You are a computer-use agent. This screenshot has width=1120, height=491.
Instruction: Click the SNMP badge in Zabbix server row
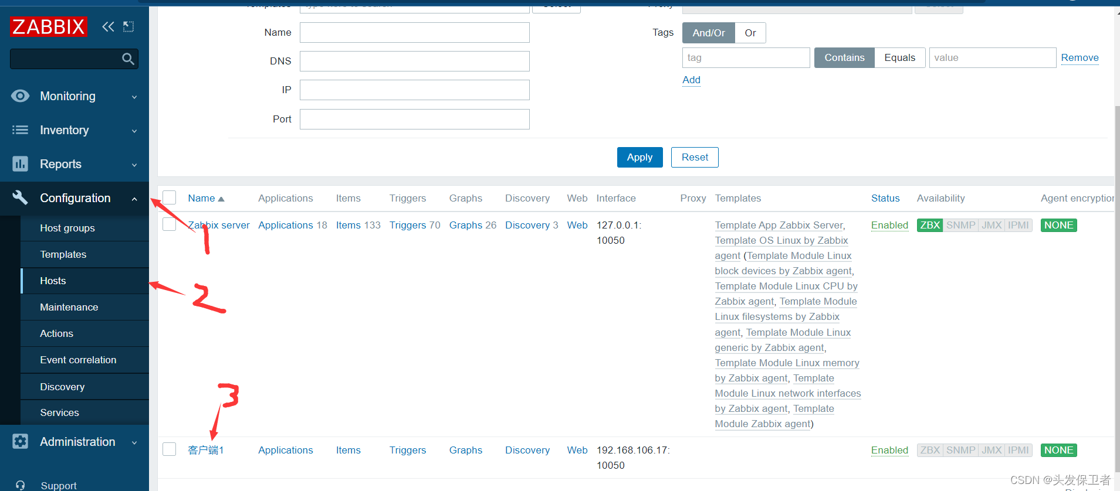(960, 225)
